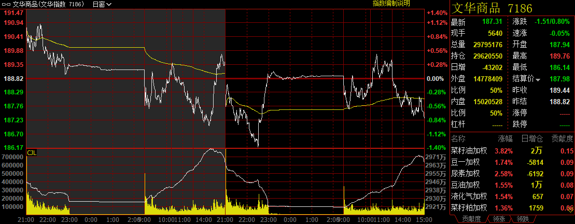Click the 杠杆 label
Image resolution: width=575 pixels, height=224 pixels.
pos(458,124)
